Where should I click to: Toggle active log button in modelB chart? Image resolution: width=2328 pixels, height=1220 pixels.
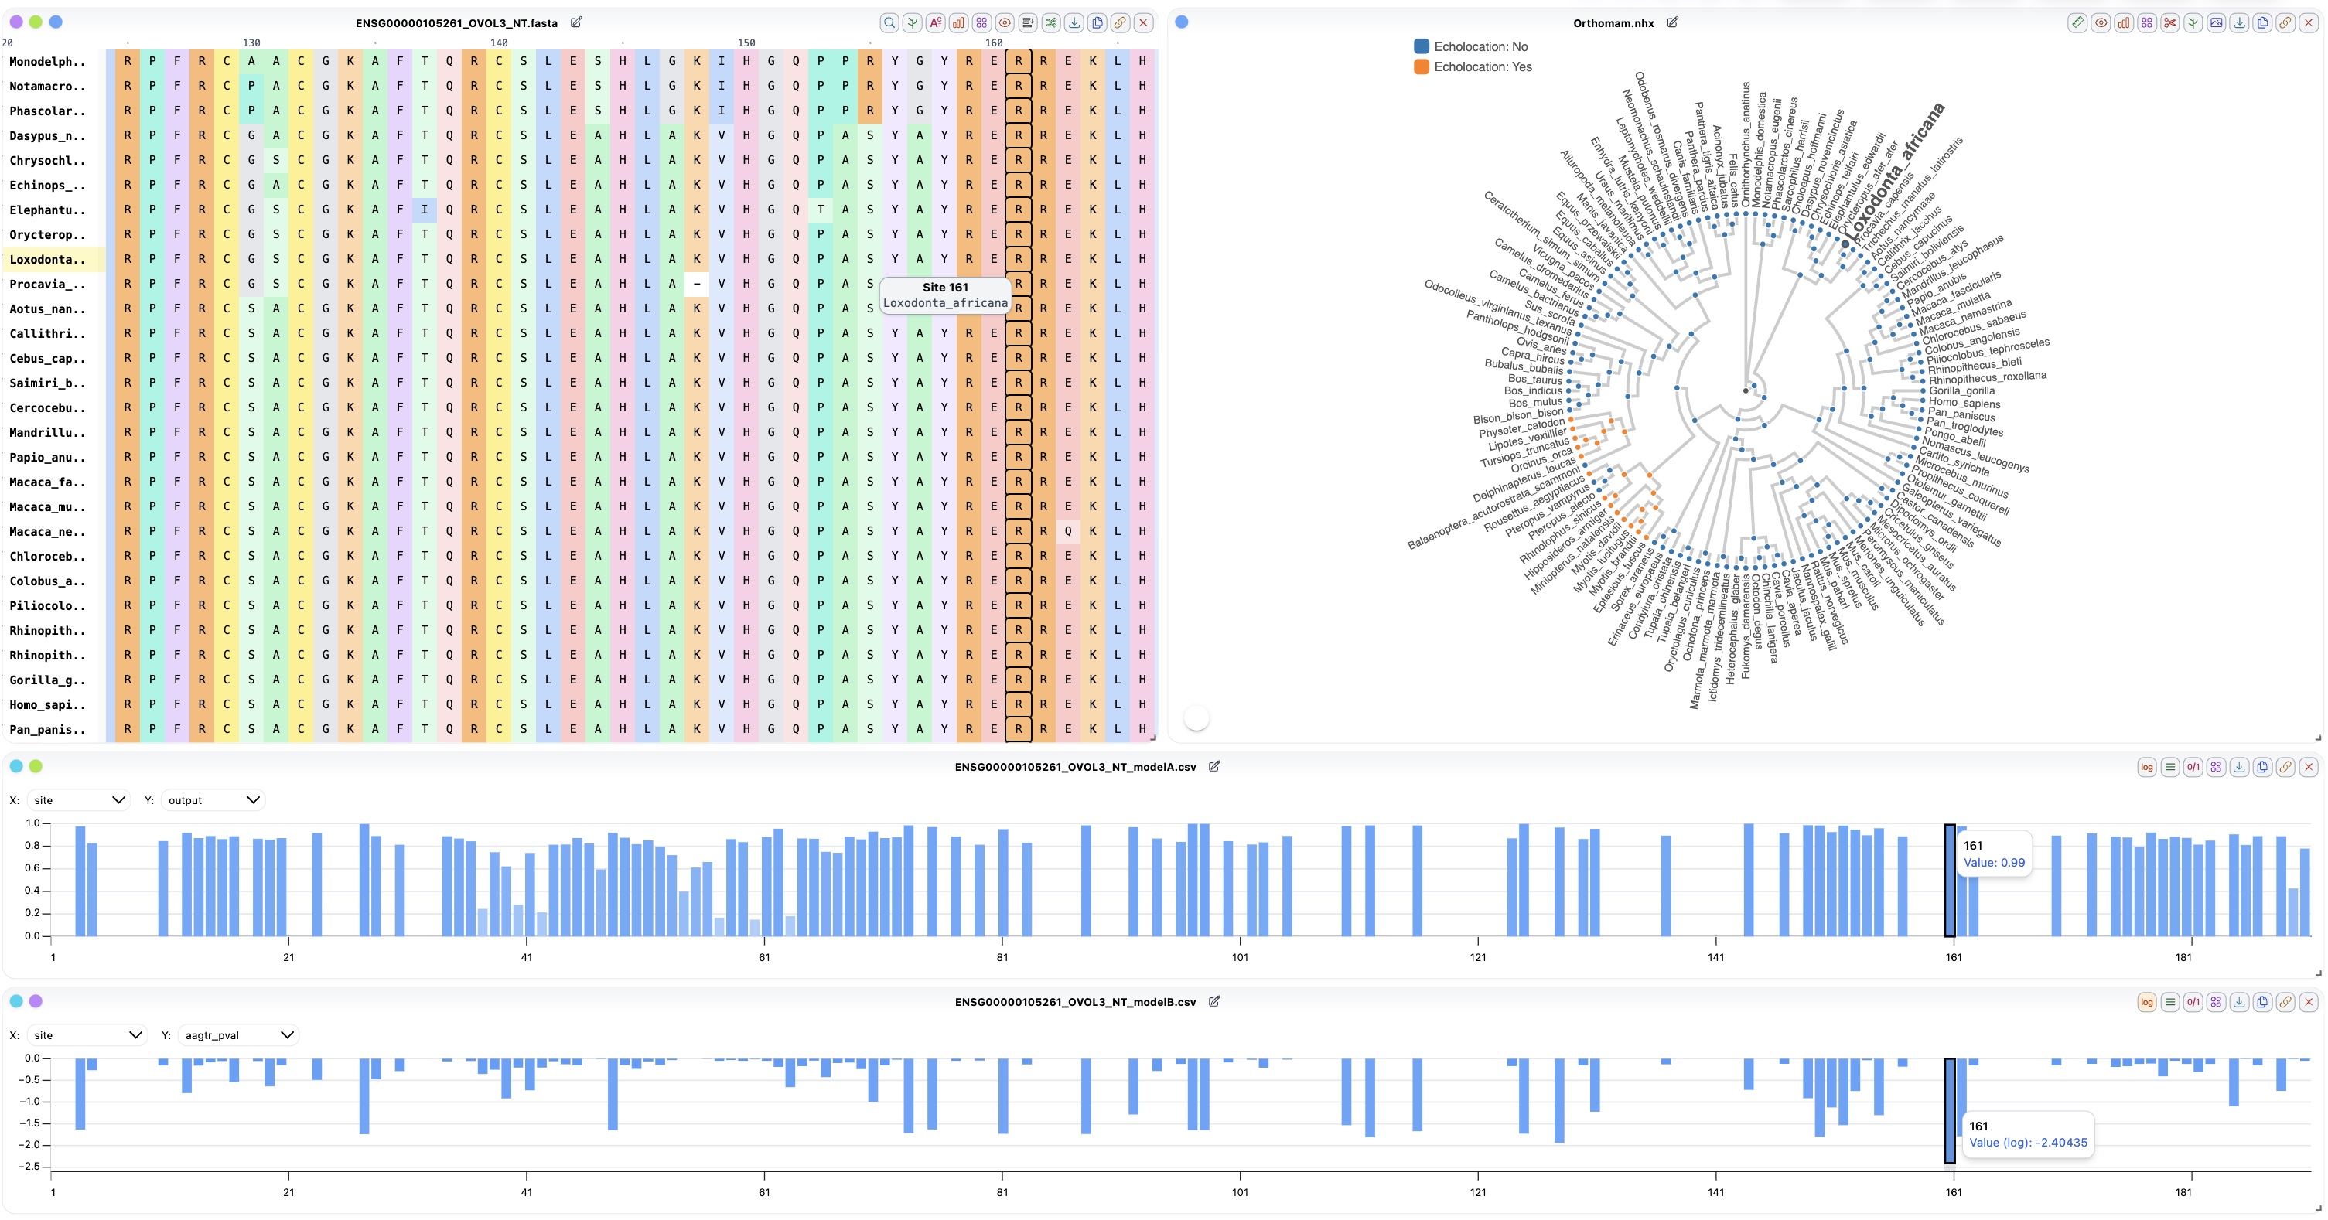(2146, 1002)
